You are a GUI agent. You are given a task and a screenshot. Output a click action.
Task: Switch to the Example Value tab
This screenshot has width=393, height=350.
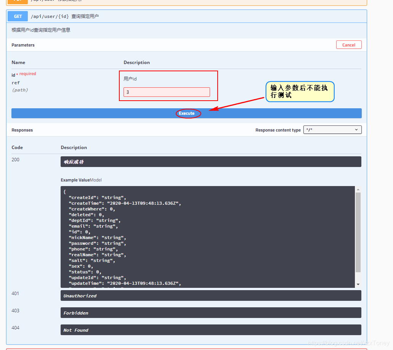click(x=75, y=180)
